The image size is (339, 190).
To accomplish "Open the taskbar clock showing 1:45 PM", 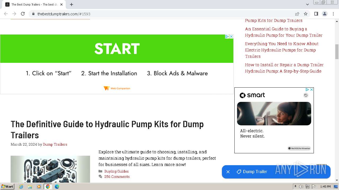I will pyautogui.click(x=325, y=187).
